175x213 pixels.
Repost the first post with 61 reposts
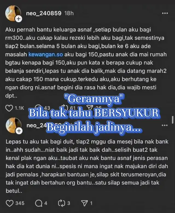65,107
